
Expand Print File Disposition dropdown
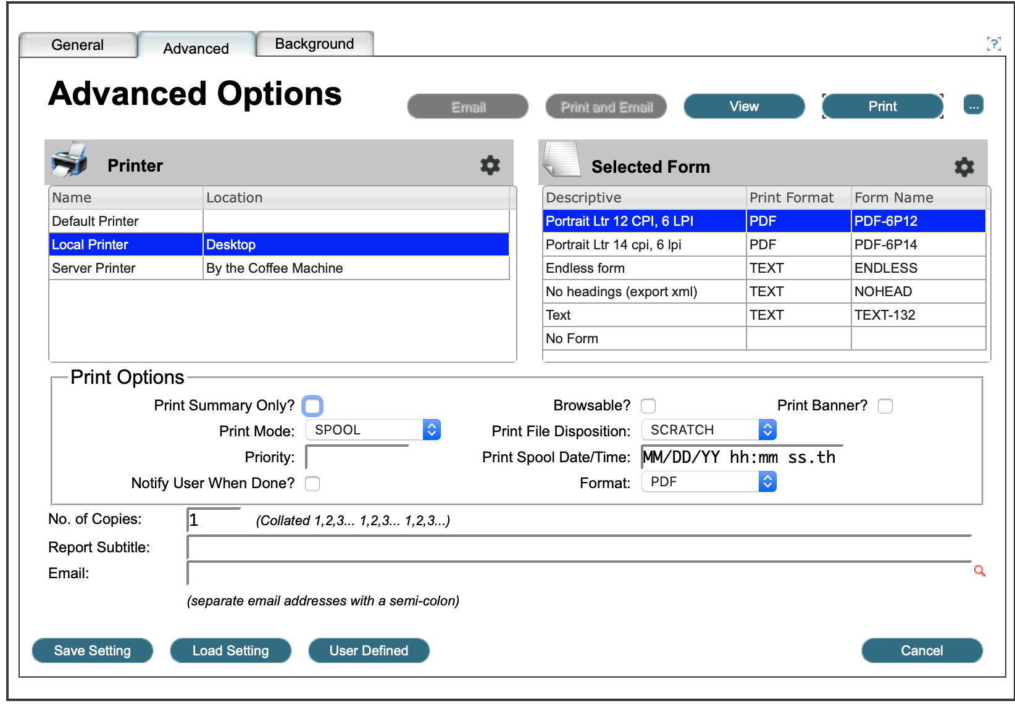(x=709, y=430)
